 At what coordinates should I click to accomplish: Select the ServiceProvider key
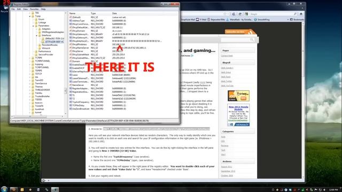(45, 54)
